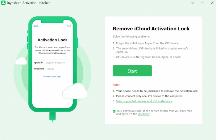This screenshot has width=216, height=140.
Task: Click the red Note: label
Action: 116,85
